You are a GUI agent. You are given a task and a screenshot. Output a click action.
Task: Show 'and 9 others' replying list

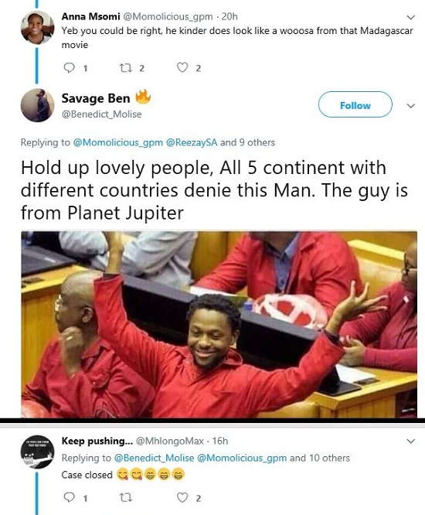tap(247, 142)
